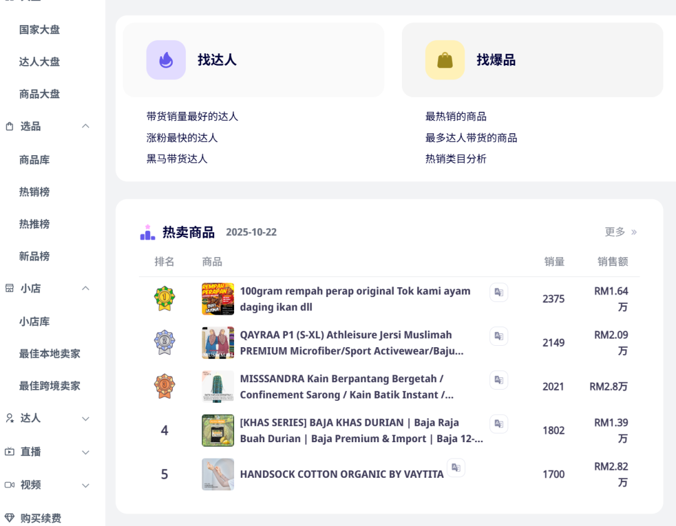Open the 最热销的商品 link

(455, 116)
